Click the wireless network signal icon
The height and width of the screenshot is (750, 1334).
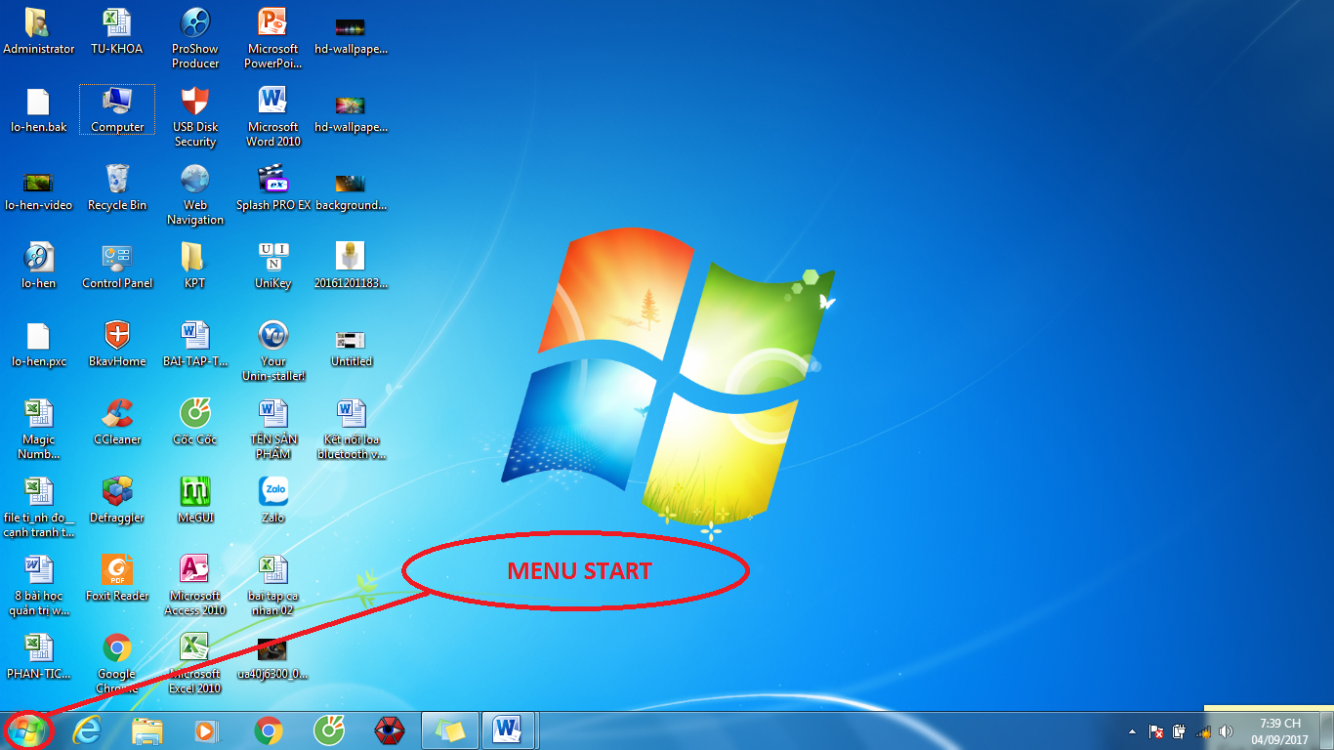click(x=1203, y=731)
